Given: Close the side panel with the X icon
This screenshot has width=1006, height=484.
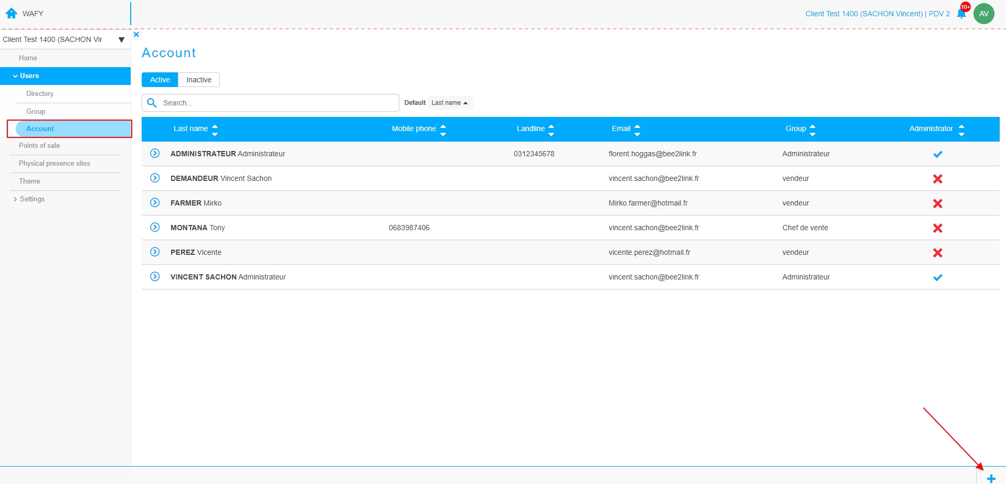Looking at the screenshot, I should (136, 35).
